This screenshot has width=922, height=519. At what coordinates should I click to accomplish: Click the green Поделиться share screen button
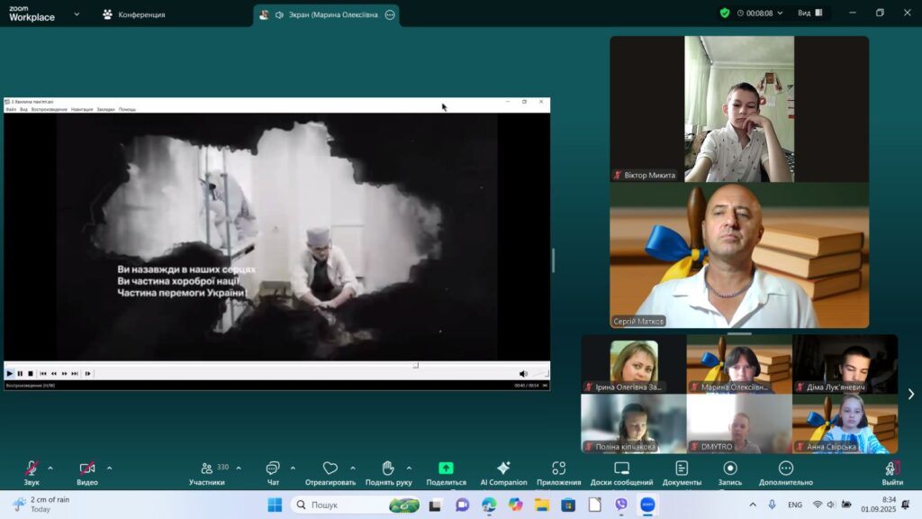(447, 473)
